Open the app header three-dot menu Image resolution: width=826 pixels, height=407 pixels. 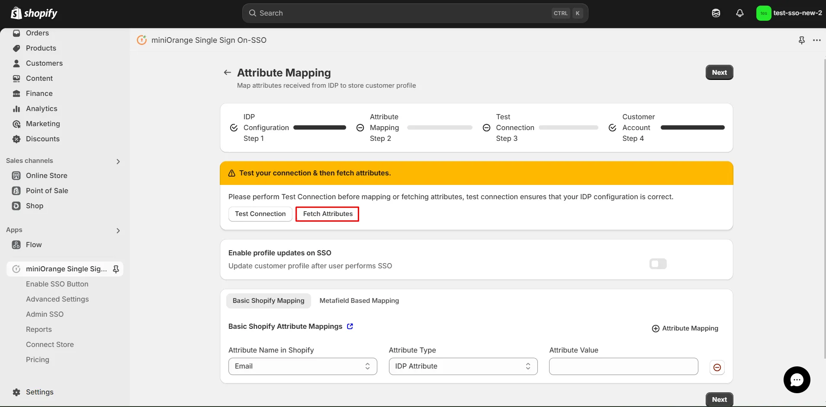tap(817, 40)
